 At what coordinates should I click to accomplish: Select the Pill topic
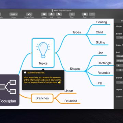click(x=99, y=83)
